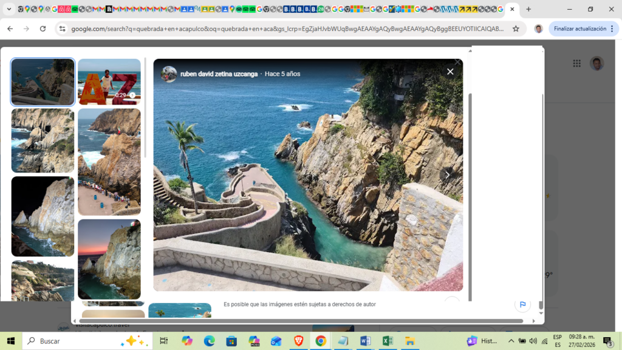This screenshot has height=350, width=622.
Task: Show hidden system tray icons
Action: [511, 341]
